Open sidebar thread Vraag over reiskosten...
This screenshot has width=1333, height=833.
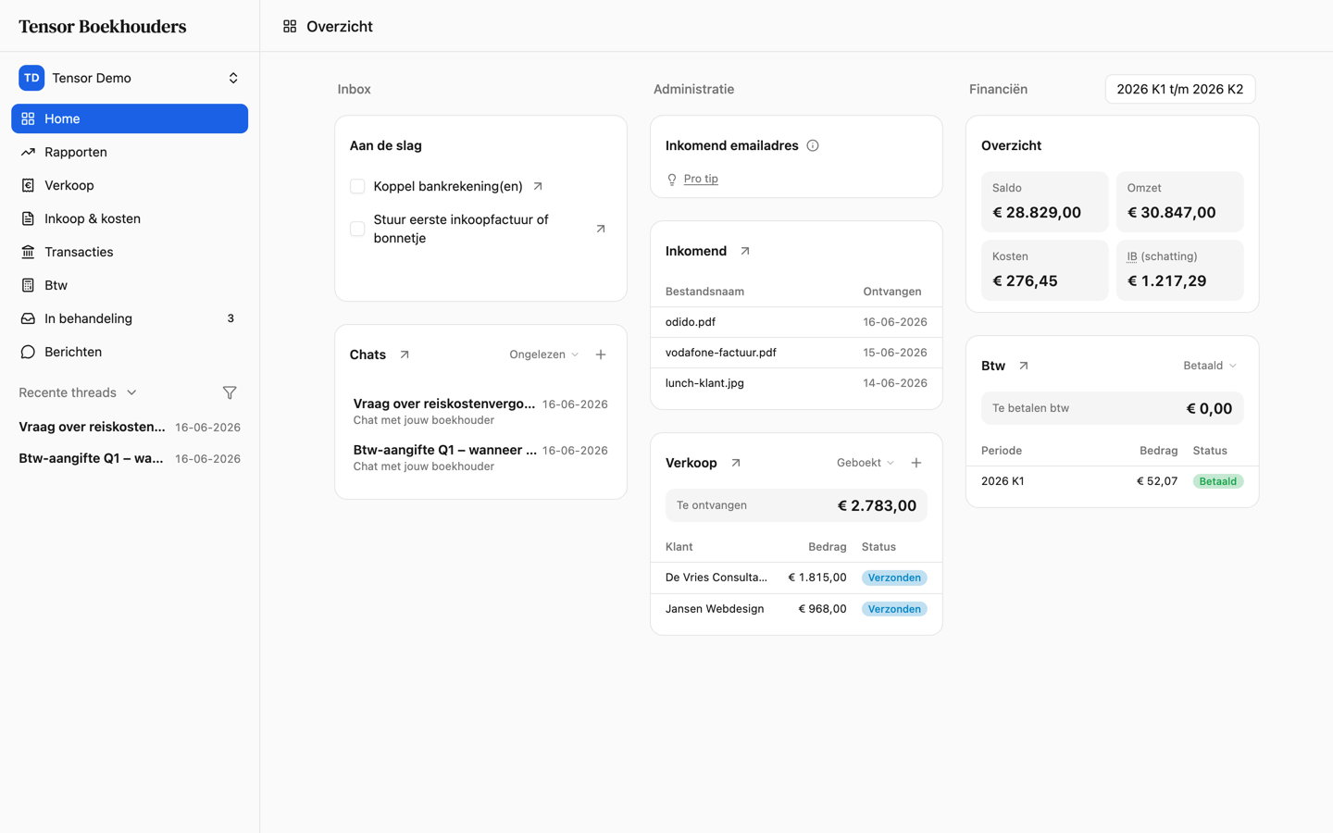(x=130, y=427)
